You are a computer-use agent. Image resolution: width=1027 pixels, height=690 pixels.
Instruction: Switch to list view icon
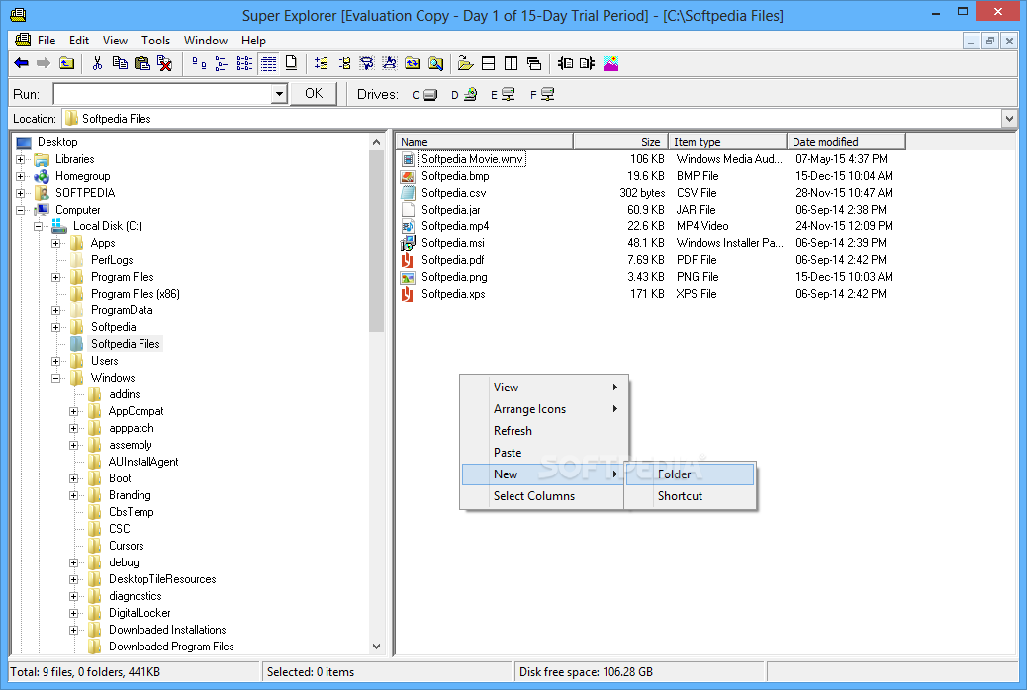coord(244,63)
